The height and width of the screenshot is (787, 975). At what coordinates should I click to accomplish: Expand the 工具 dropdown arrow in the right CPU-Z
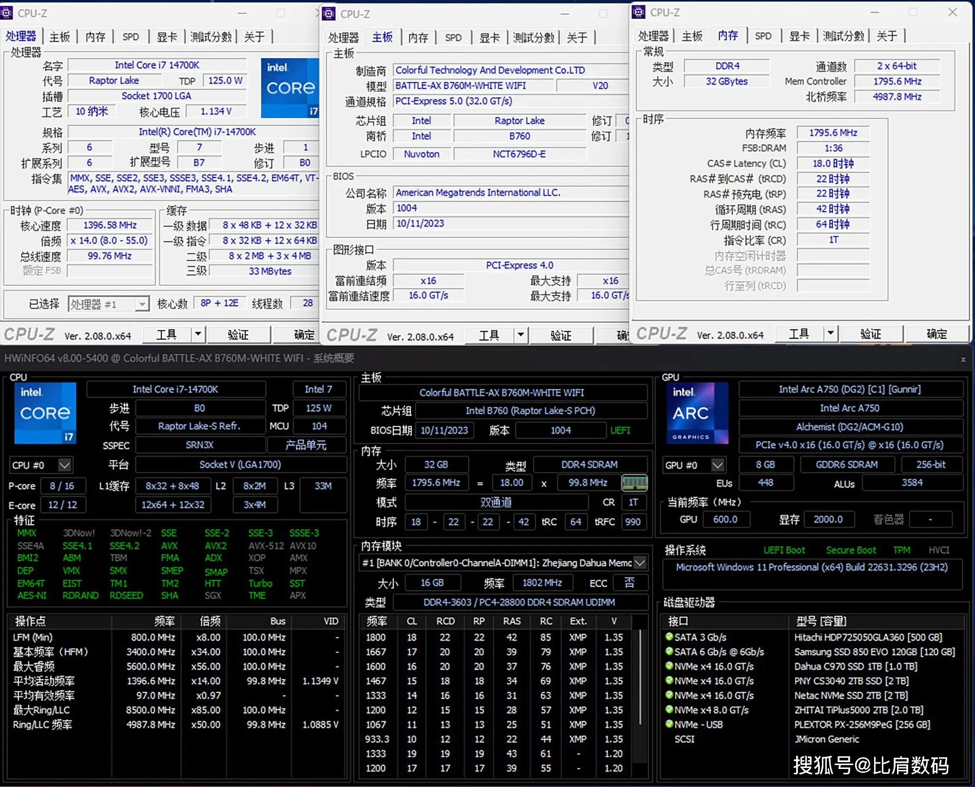(x=831, y=333)
